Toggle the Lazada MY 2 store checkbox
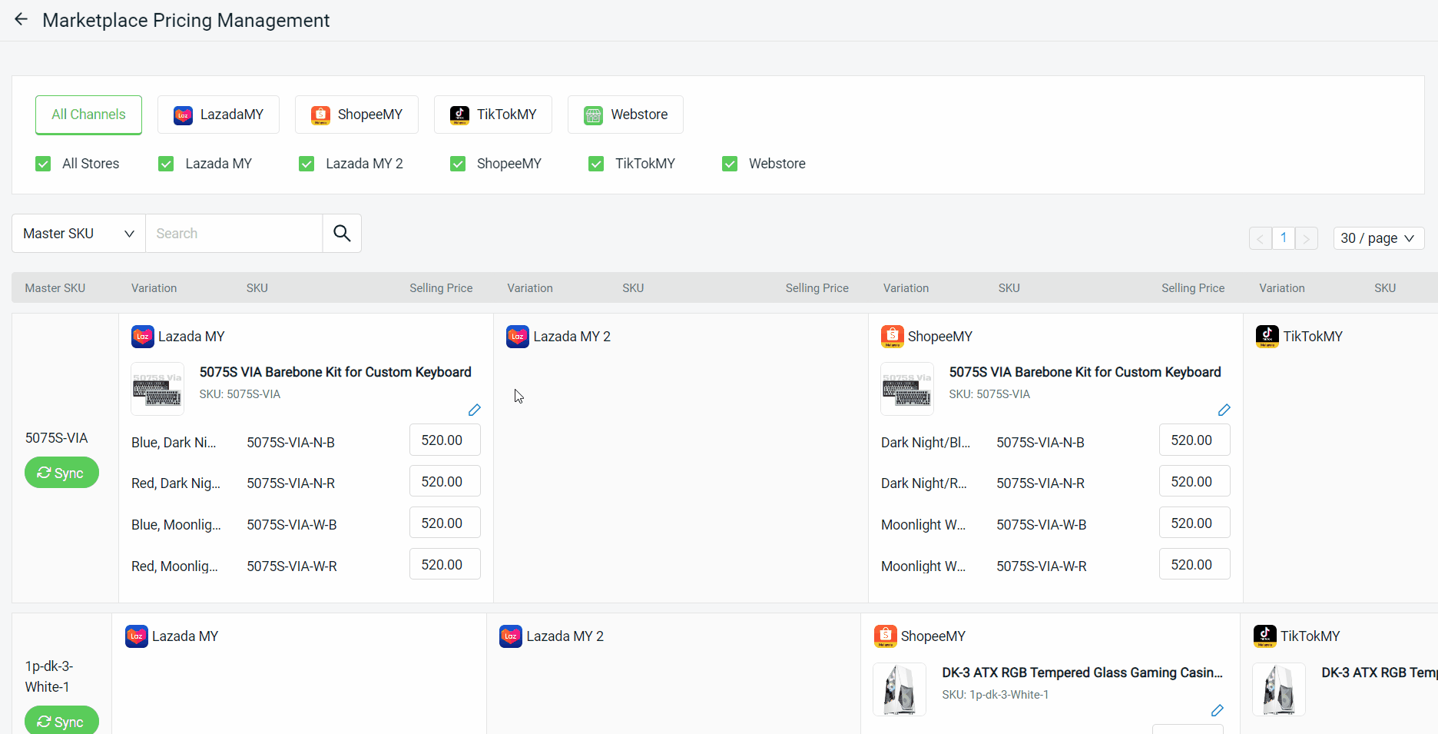Screen dimensions: 1438x734 click(x=306, y=164)
